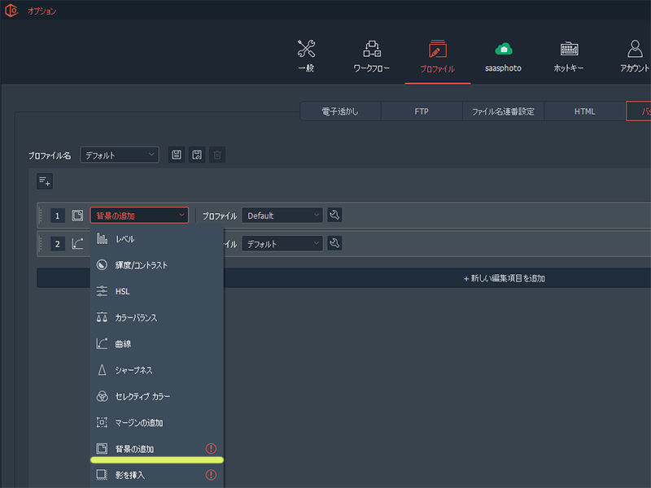Screen dimensions: 651x488
Task: Collapse the 背景の追加 edit type dropdown
Action: (139, 216)
